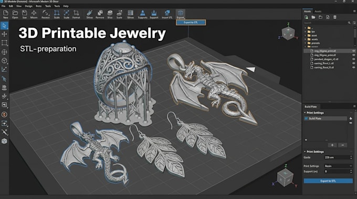Click the Search field in Assets panel
The image size is (357, 199).
pos(325,23)
